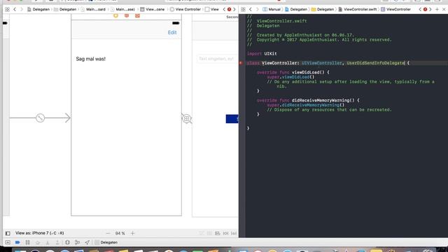
Task: Choose the Delegaten process in debug bar
Action: tap(106, 242)
